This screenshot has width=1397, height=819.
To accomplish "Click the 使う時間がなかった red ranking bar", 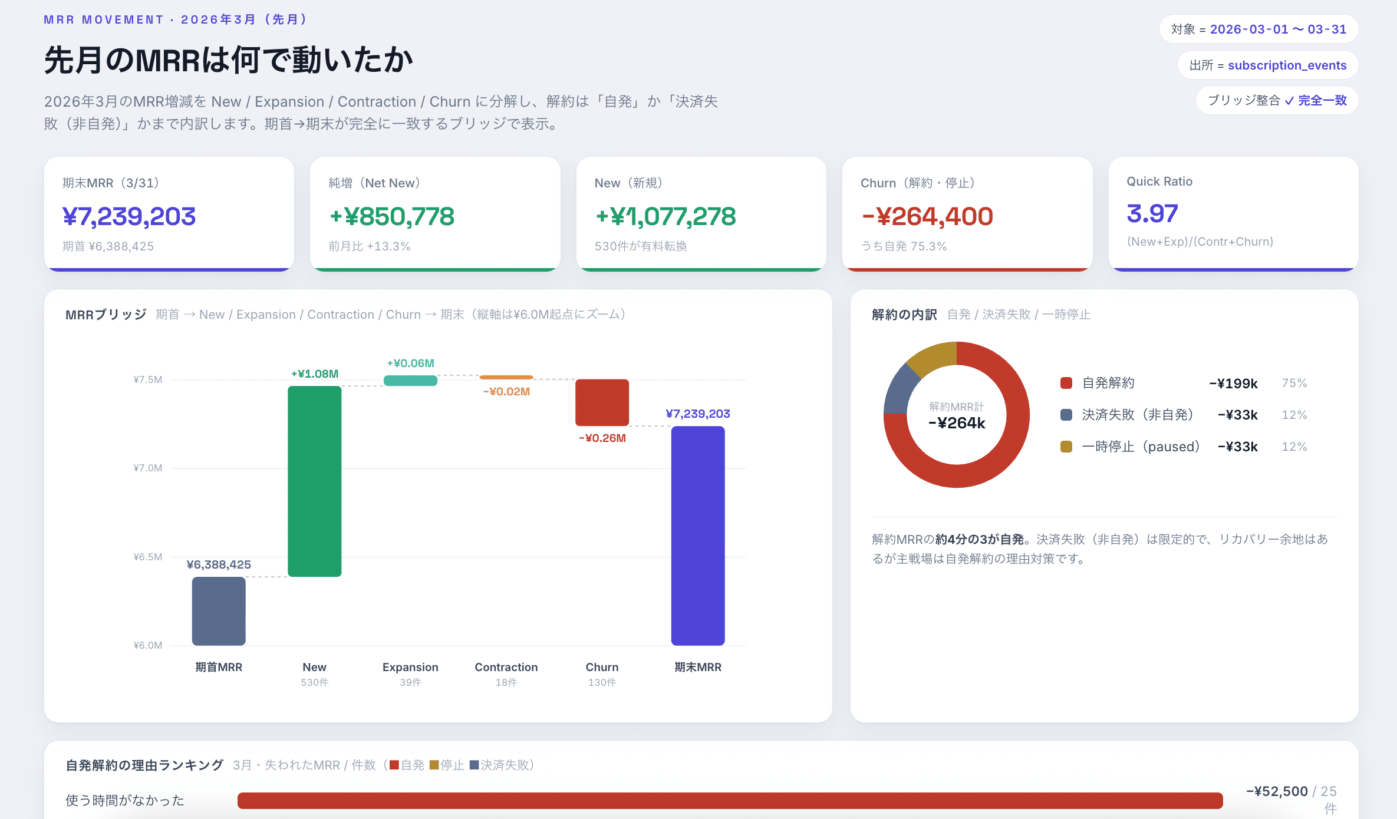I will 730,800.
